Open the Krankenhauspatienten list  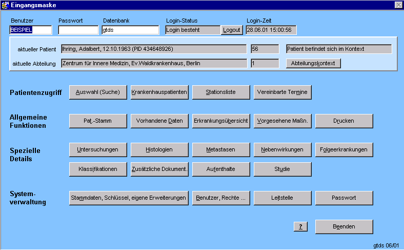coord(159,92)
